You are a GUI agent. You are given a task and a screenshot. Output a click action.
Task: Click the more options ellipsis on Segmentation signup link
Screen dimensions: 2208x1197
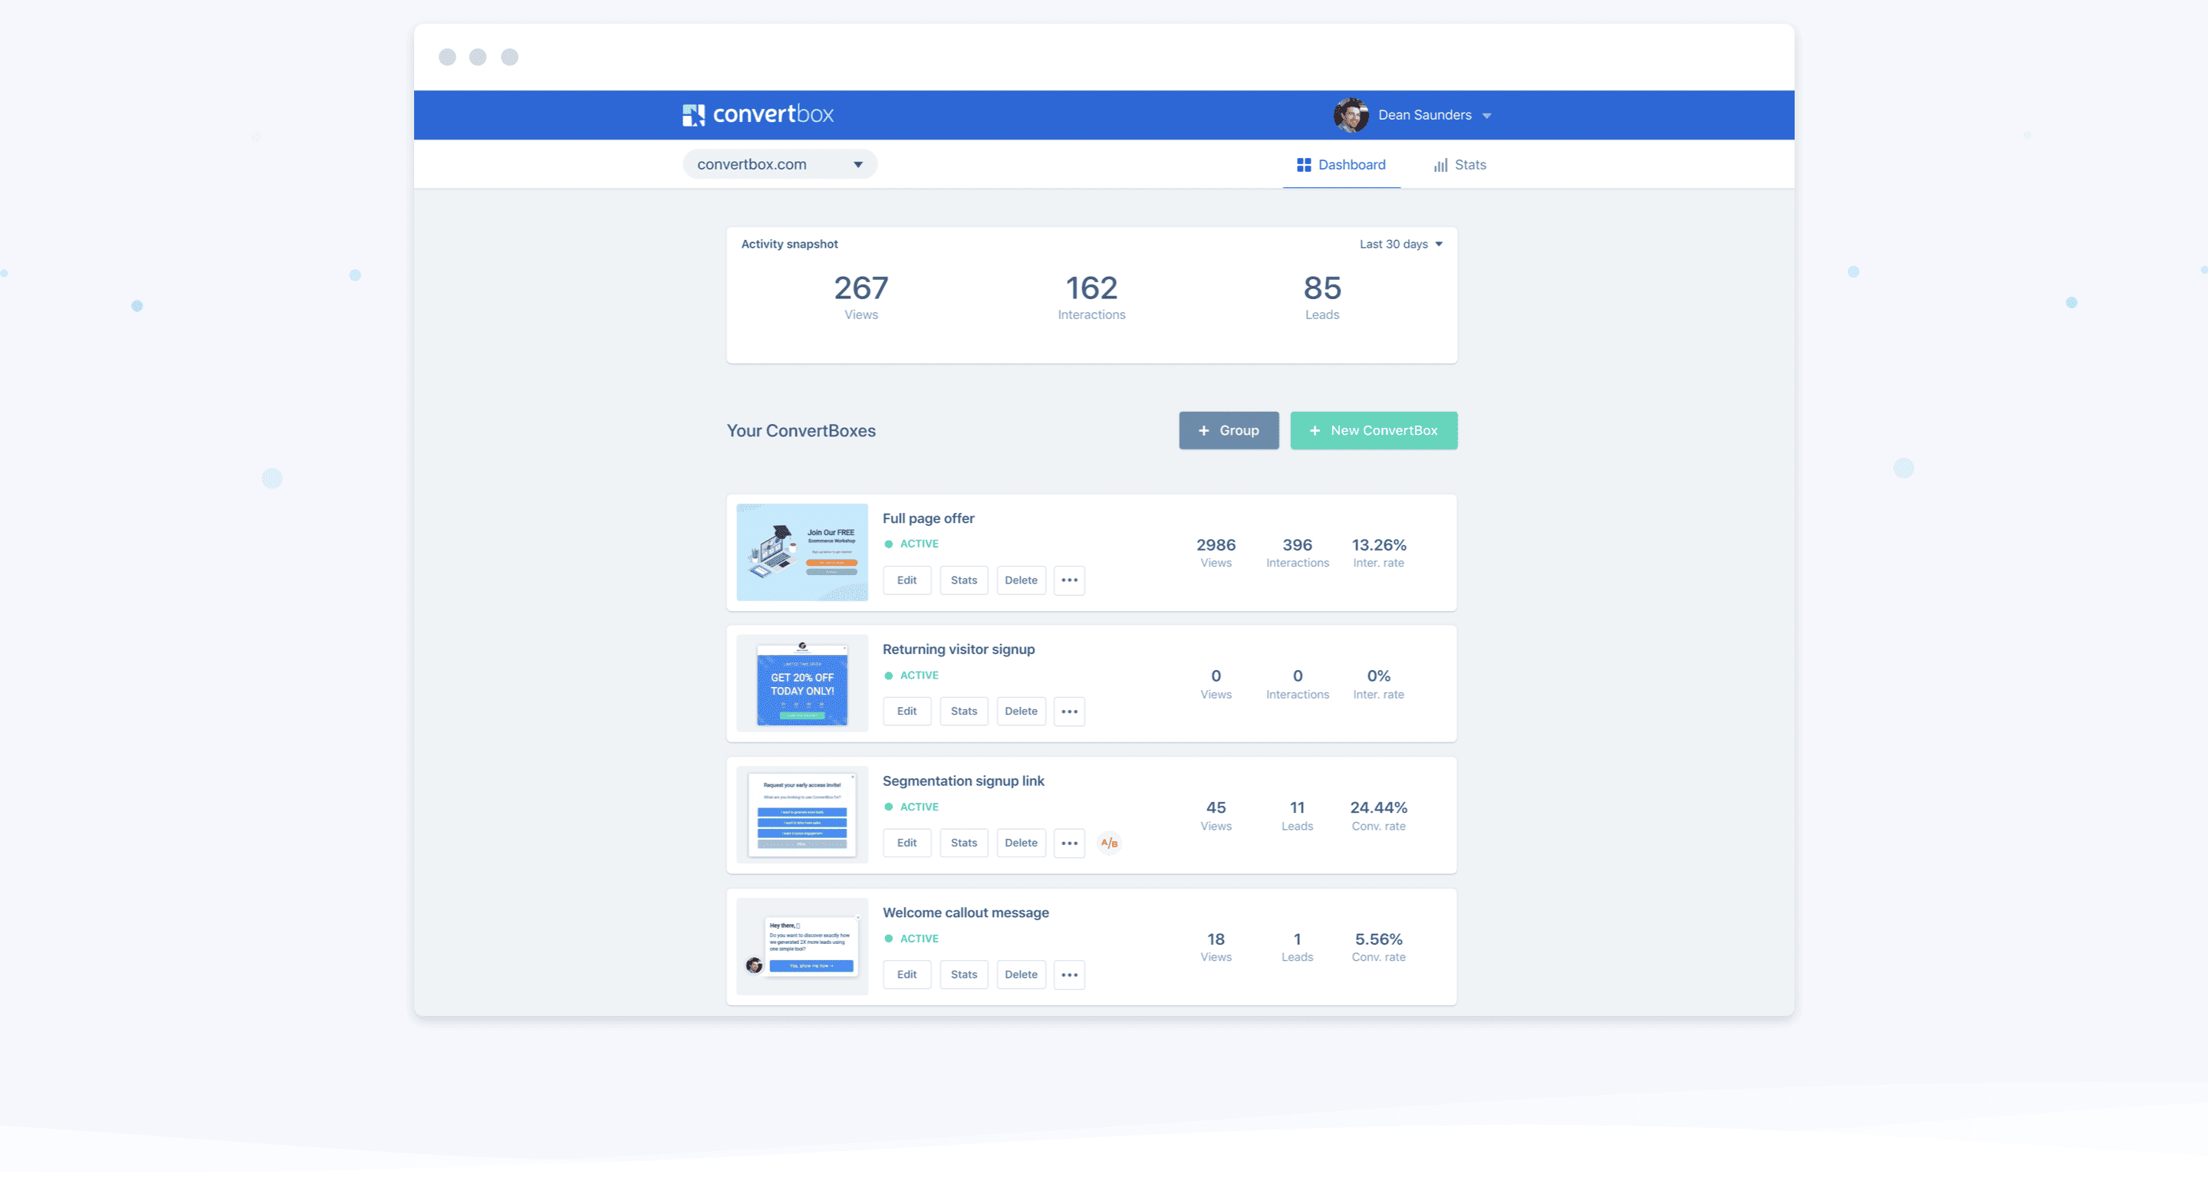1068,842
